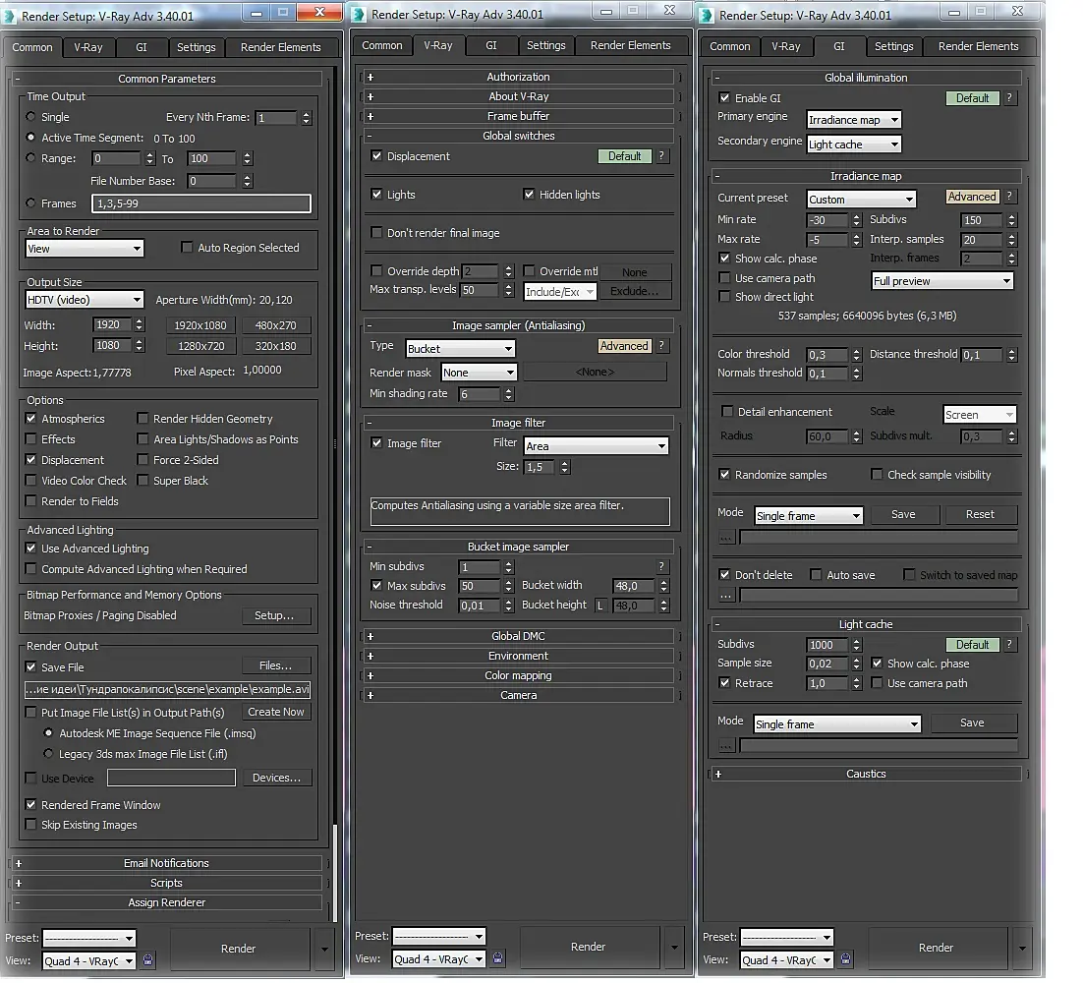Expand the Global DMC rollout
Image resolution: width=1083 pixels, height=983 pixels.
[519, 636]
